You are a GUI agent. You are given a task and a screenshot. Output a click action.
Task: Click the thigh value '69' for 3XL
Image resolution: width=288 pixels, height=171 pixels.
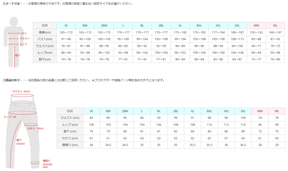(x=243, y=138)
